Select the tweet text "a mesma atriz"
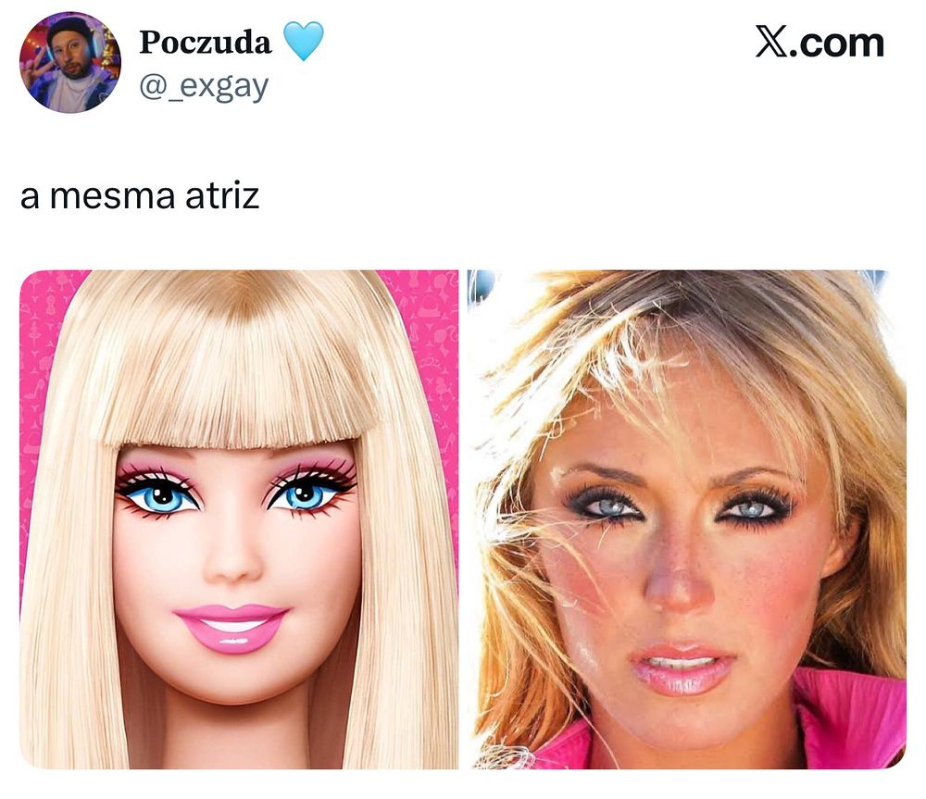 (140, 195)
